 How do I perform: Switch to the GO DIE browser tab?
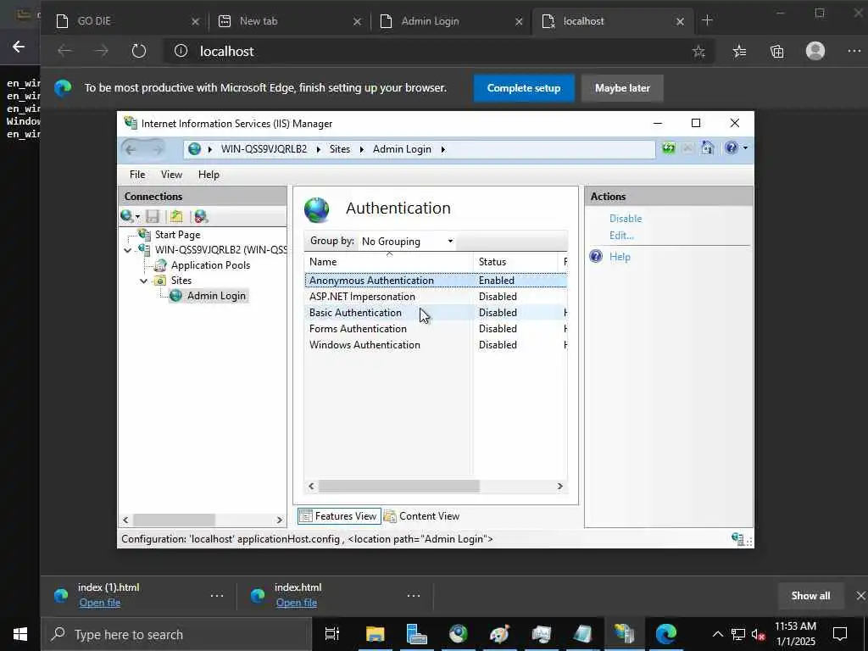point(127,21)
